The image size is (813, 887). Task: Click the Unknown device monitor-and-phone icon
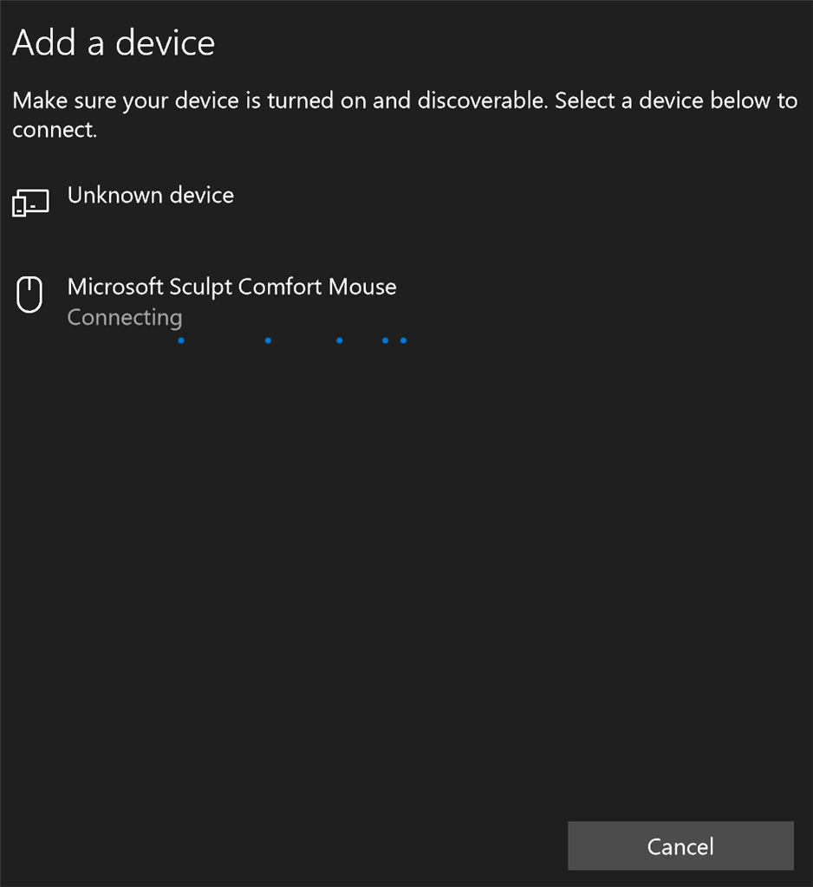[x=30, y=203]
